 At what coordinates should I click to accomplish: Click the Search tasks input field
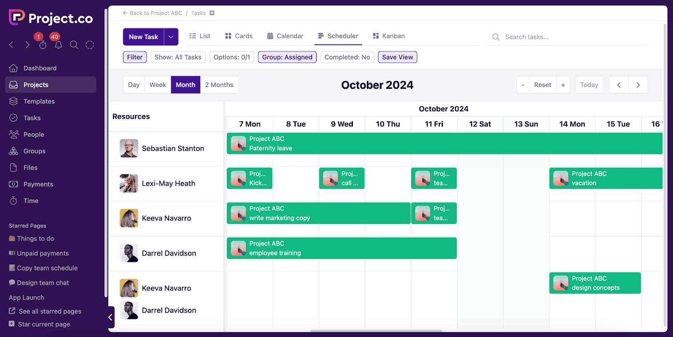point(568,37)
